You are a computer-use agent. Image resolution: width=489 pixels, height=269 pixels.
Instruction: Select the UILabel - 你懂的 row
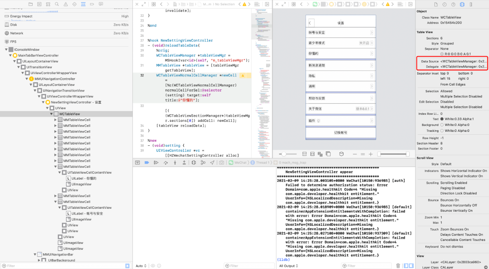point(81,178)
